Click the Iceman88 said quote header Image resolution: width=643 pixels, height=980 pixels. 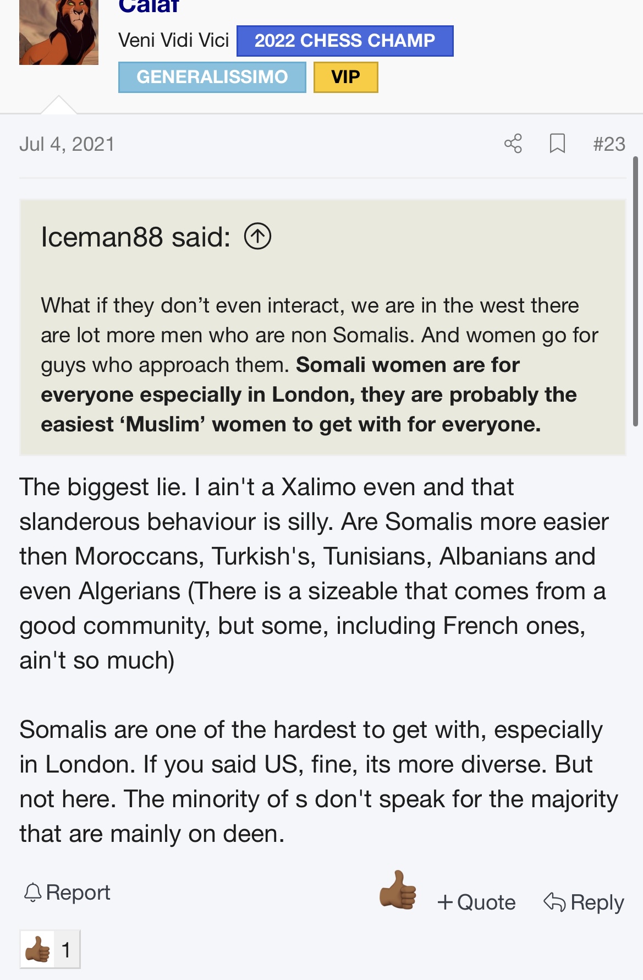[136, 237]
